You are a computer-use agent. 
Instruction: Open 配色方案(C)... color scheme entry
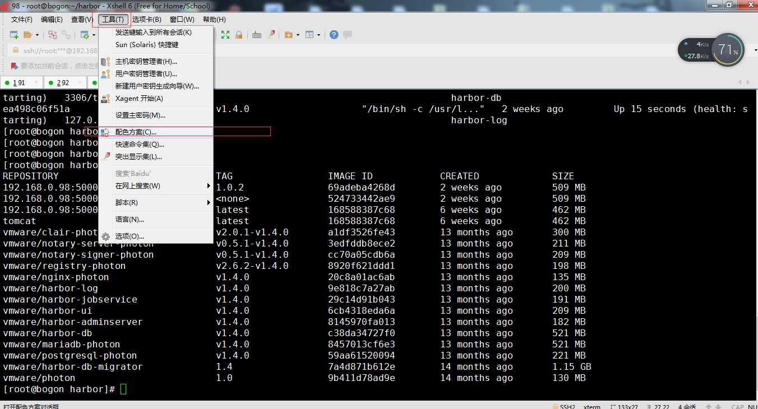(156, 132)
